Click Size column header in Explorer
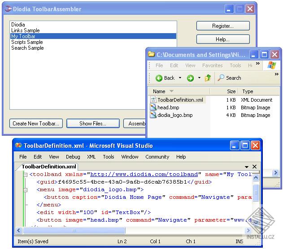283x249 pixels. pyautogui.click(x=224, y=91)
